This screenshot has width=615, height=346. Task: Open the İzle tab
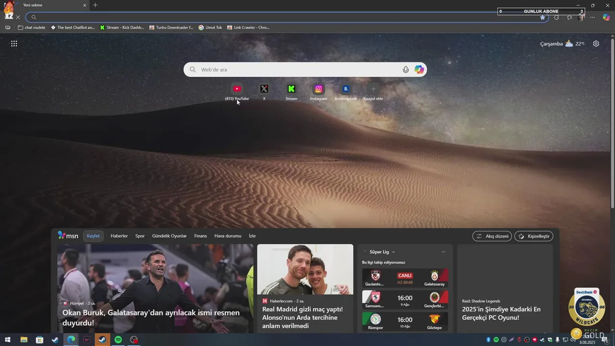(252, 236)
